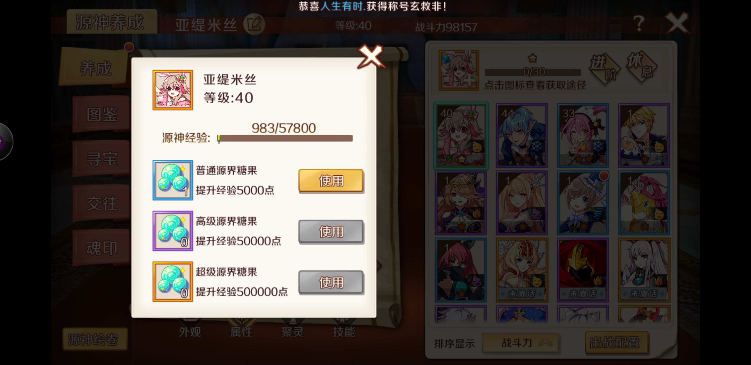Click the 普通源界糖果 candy item icon
Image resolution: width=751 pixels, height=365 pixels.
(x=173, y=180)
